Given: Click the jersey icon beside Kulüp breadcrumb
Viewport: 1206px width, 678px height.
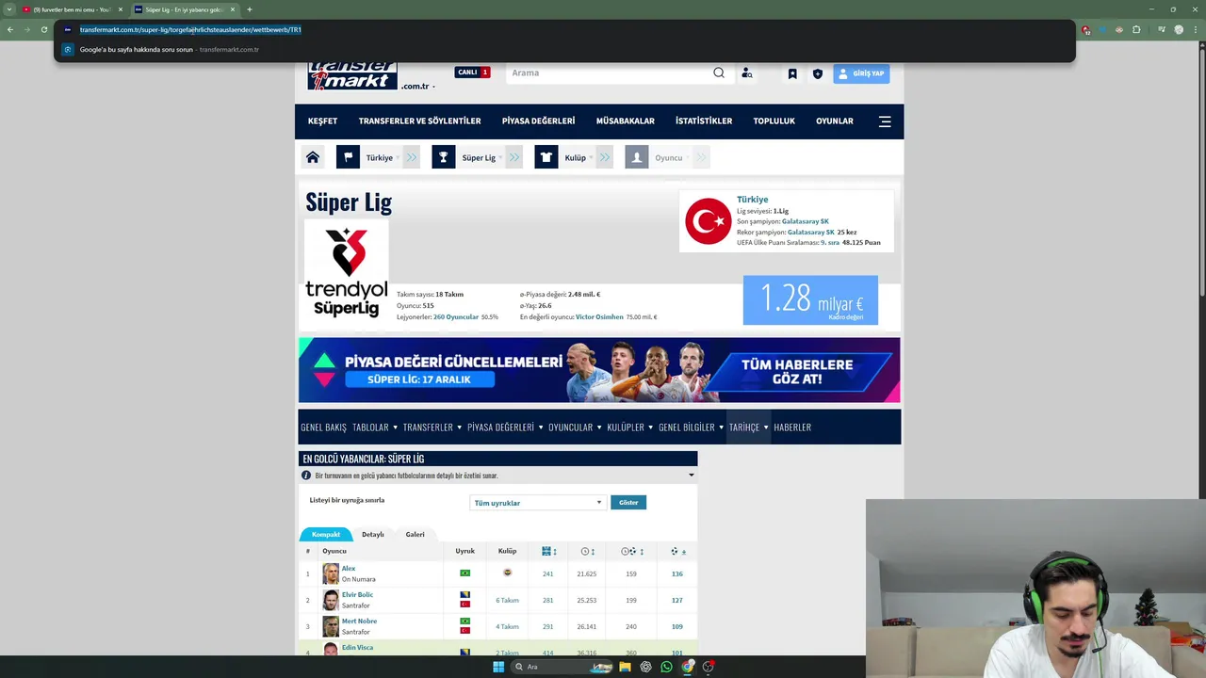Looking at the screenshot, I should coord(546,157).
